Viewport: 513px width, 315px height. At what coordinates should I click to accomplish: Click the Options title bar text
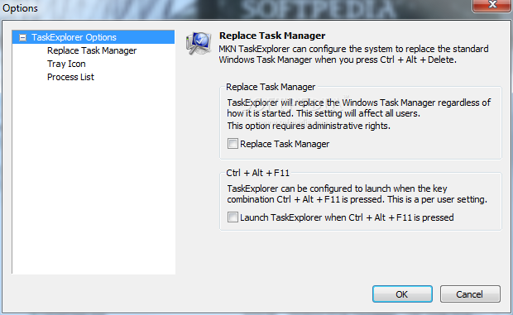point(21,7)
